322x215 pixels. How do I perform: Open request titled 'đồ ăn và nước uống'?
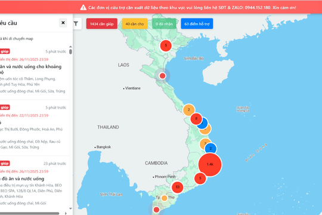click(23, 179)
